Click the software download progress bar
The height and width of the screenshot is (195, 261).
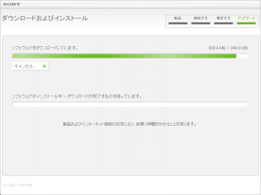[130, 56]
